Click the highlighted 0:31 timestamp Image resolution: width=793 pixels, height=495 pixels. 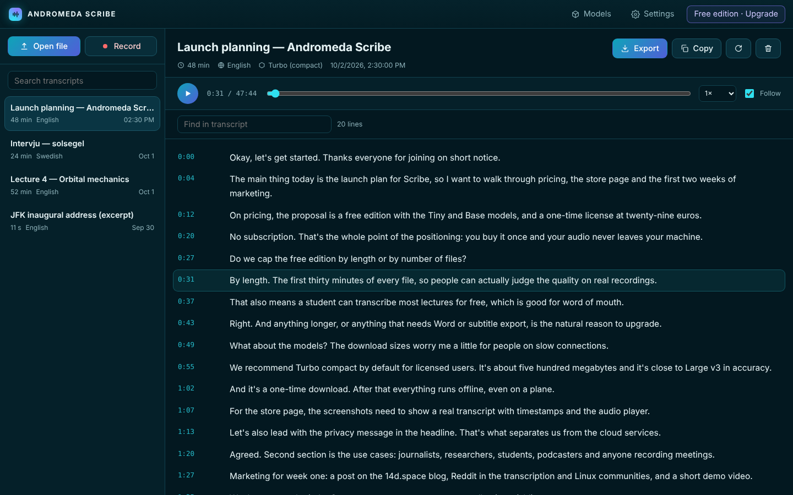(x=186, y=279)
